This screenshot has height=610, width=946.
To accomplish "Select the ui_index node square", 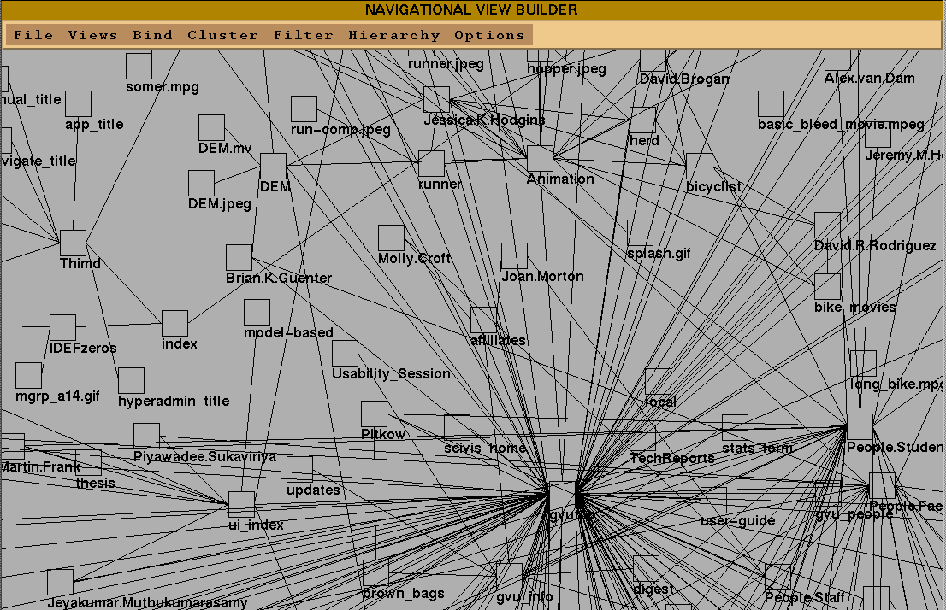I will tap(241, 504).
